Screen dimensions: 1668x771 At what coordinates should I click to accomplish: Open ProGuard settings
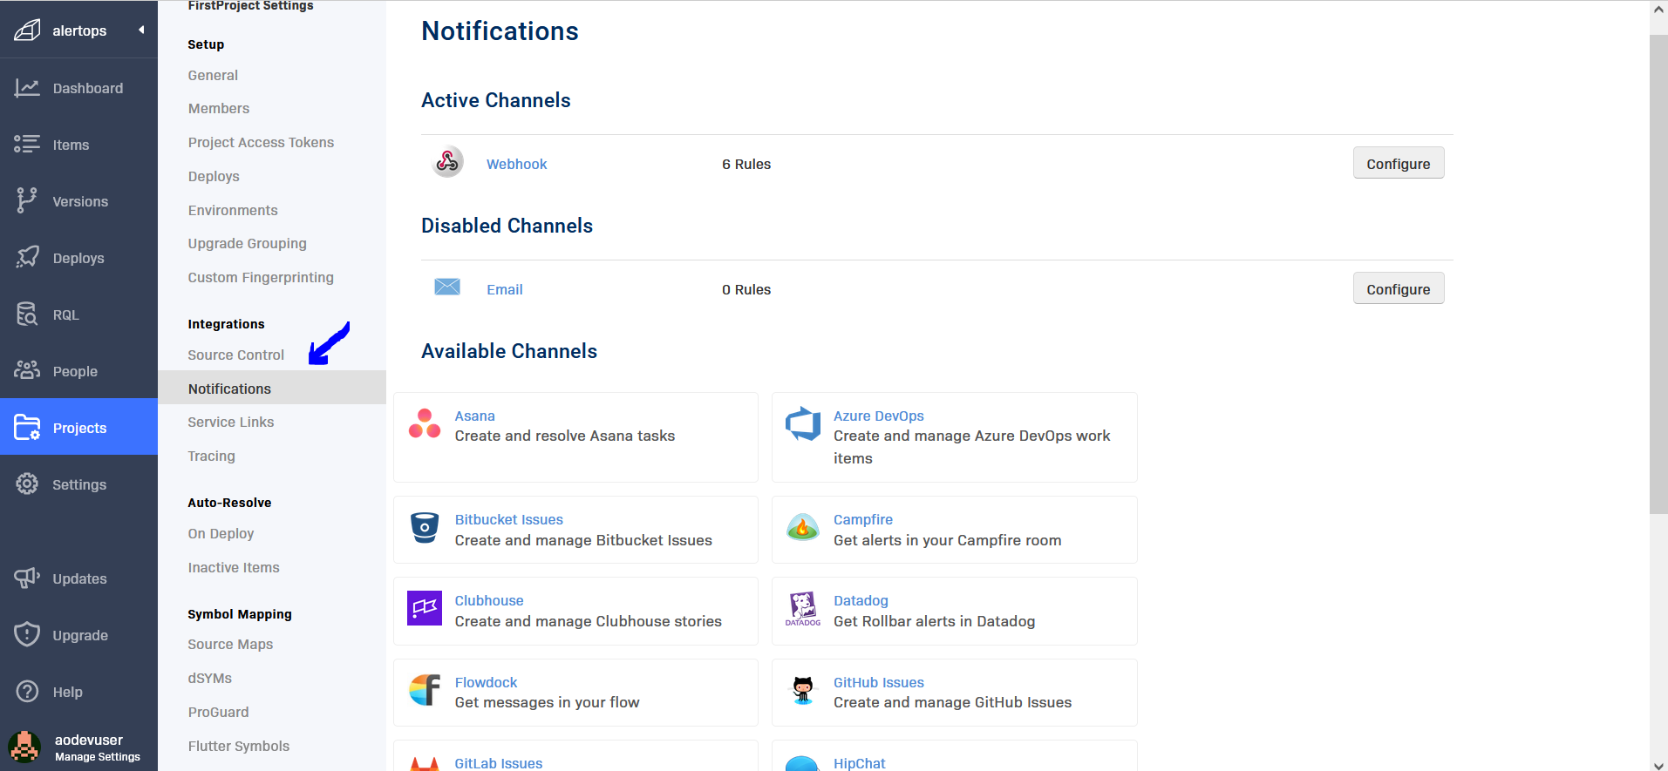[218, 712]
